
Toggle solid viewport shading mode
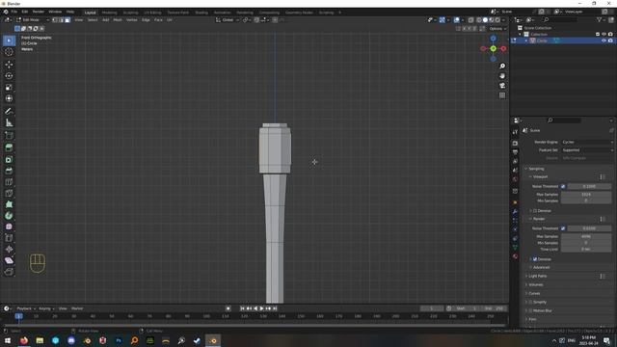[485, 19]
